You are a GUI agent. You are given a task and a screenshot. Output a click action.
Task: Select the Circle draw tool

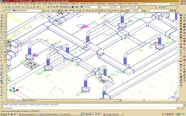click(5, 32)
